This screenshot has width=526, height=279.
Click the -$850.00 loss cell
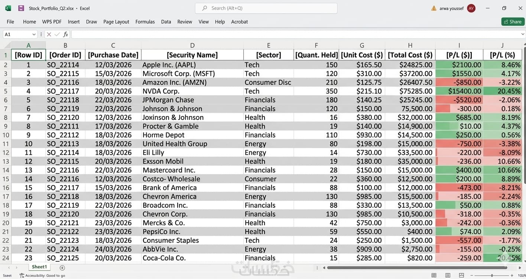[459, 82]
